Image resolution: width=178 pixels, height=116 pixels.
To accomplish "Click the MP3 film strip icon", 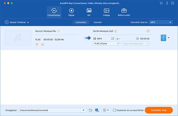I will [x=95, y=39].
